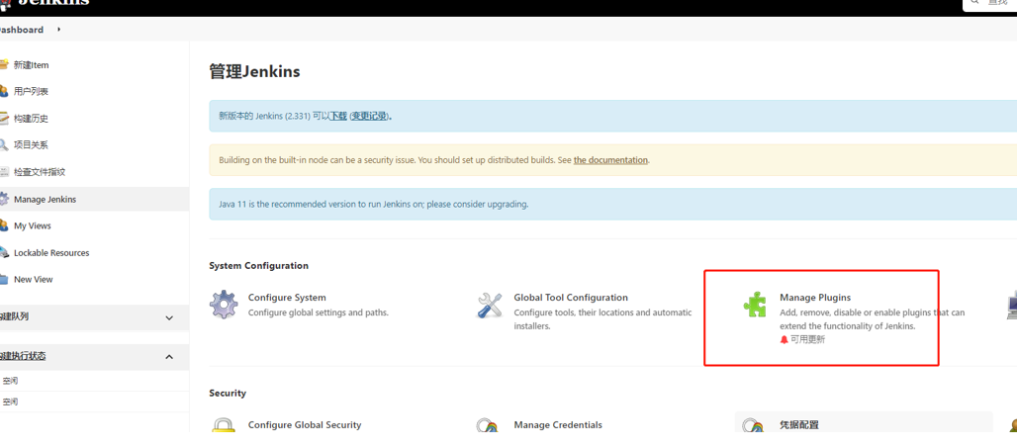Click the System Configuration section heading
This screenshot has height=448, width=1017.
tap(259, 266)
